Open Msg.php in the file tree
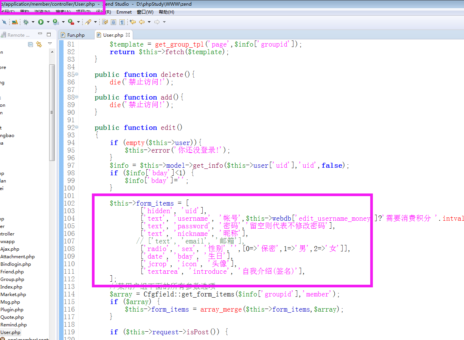464x340 pixels. 10,302
